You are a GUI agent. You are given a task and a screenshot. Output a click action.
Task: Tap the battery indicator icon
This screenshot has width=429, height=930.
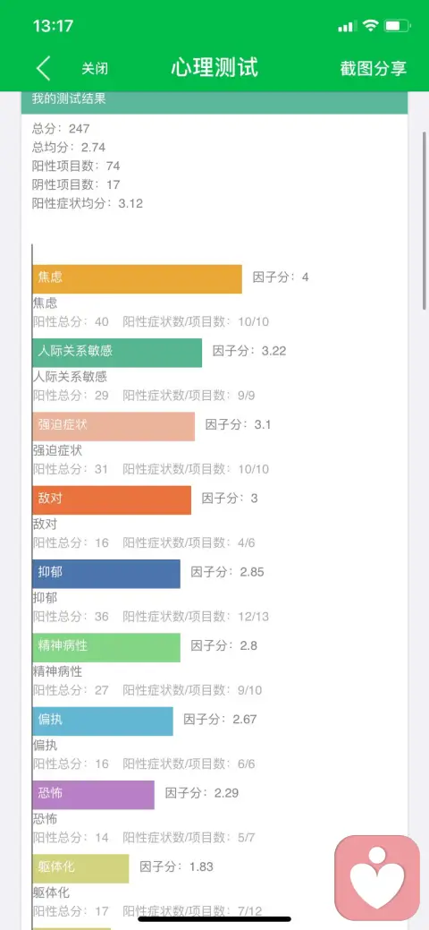397,25
